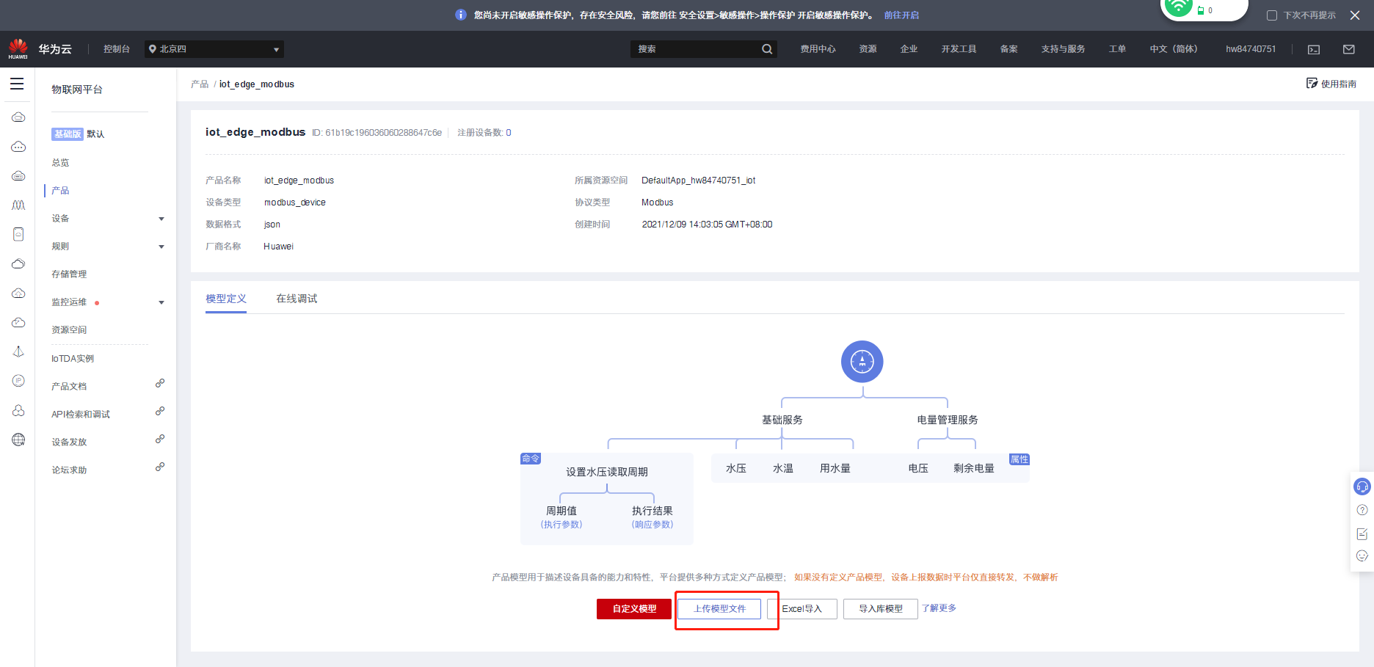
Task: Click the search magnifier icon
Action: pos(767,49)
